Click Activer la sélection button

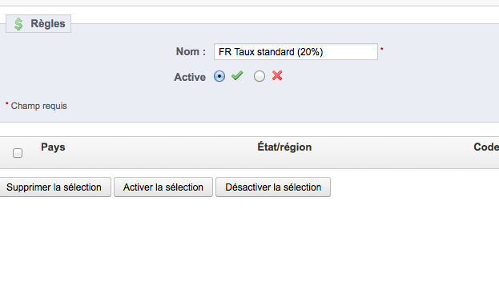[x=163, y=187]
